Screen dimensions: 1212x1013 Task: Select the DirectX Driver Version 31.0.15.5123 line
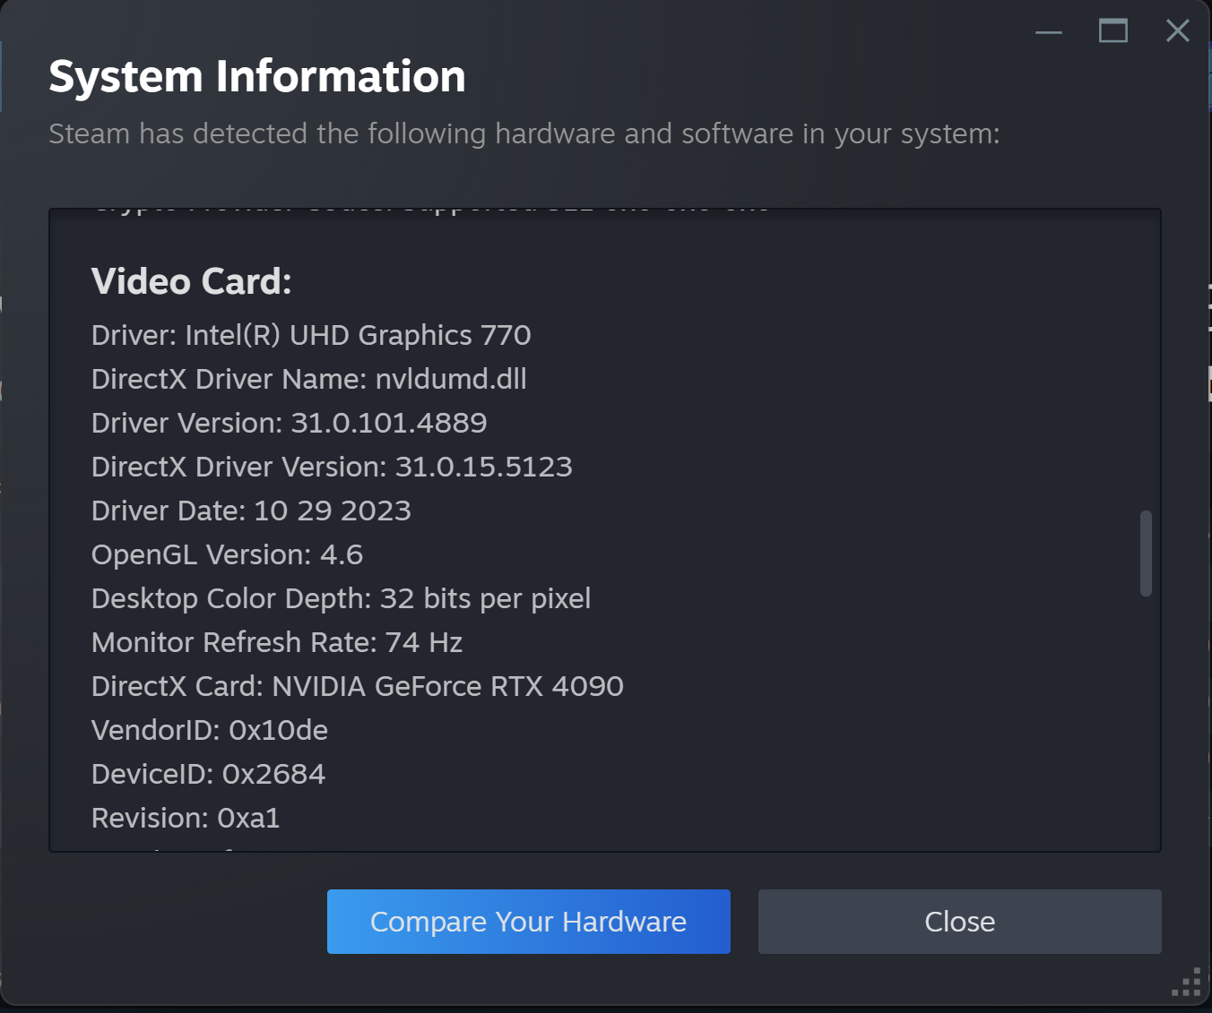pos(332,467)
